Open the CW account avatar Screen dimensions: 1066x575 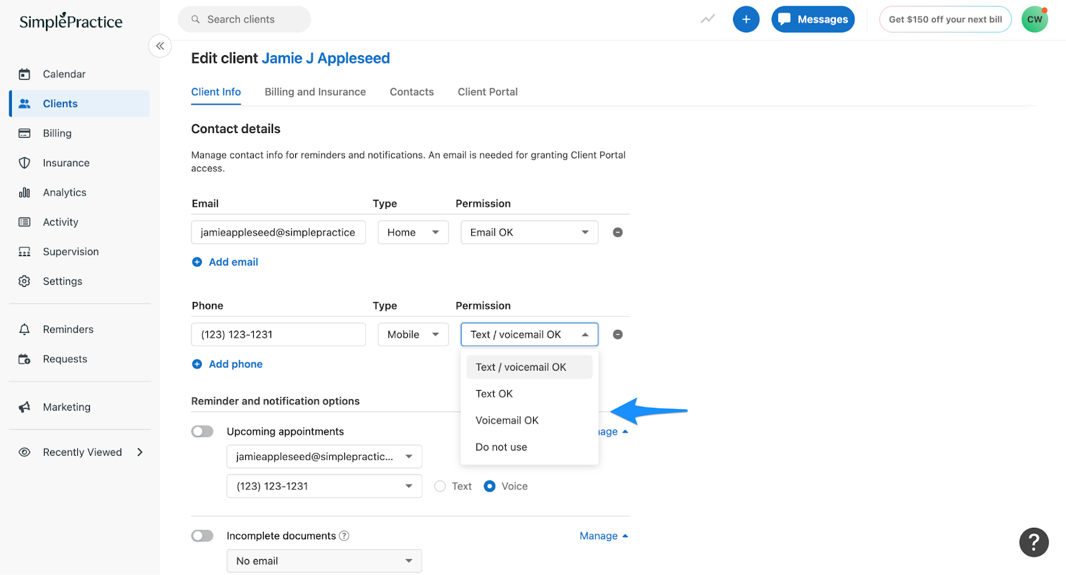tap(1035, 19)
